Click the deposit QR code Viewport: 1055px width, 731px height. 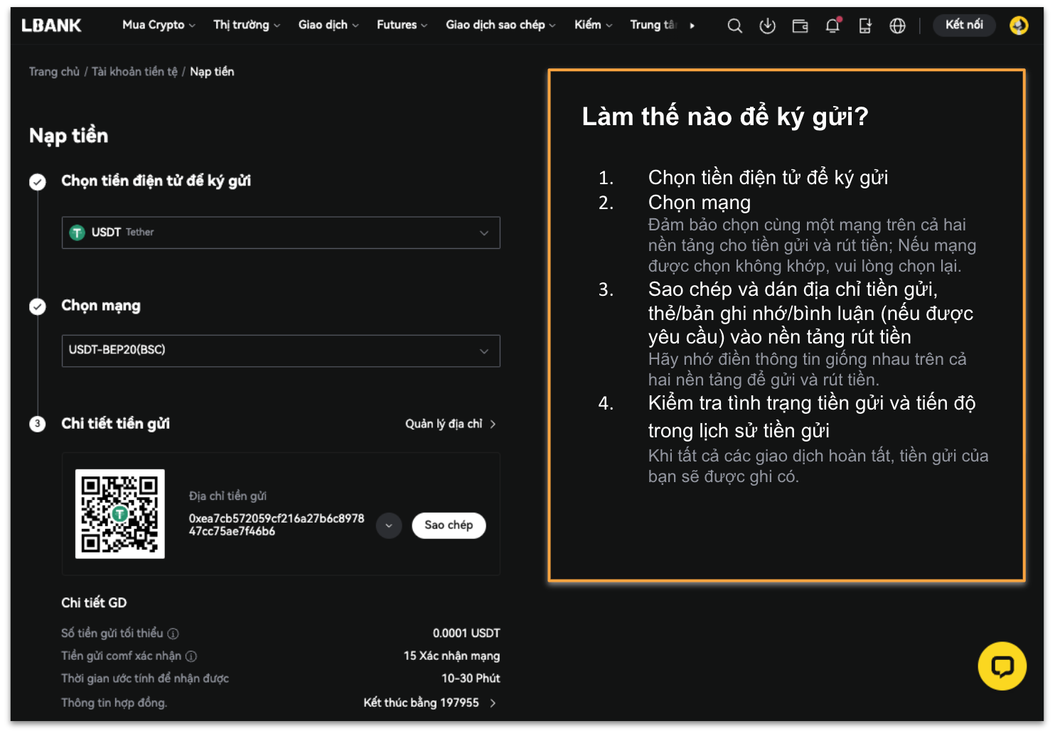point(120,513)
